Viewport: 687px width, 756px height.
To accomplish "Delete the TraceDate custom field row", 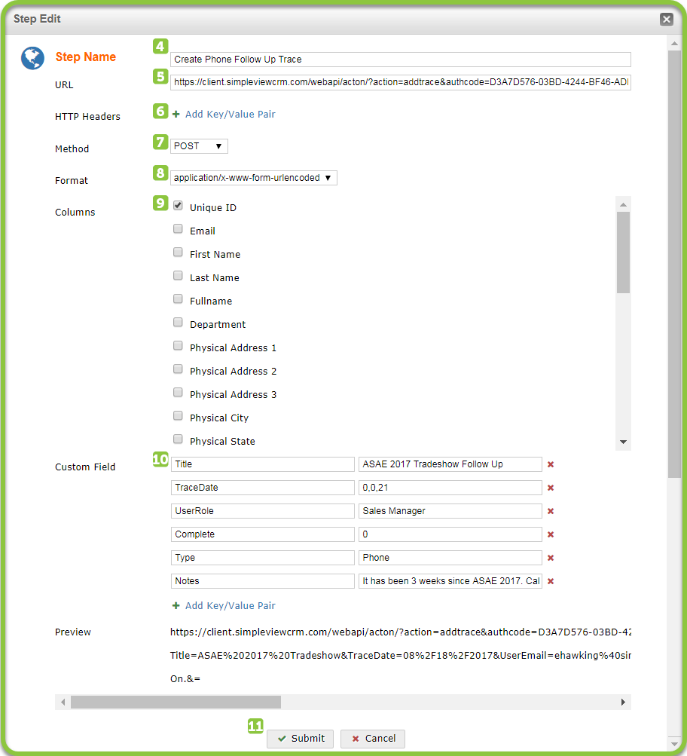I will pyautogui.click(x=551, y=488).
